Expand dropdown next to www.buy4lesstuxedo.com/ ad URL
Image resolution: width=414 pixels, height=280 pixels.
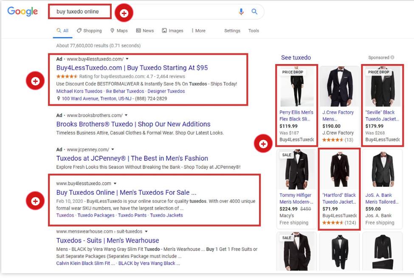(x=127, y=59)
